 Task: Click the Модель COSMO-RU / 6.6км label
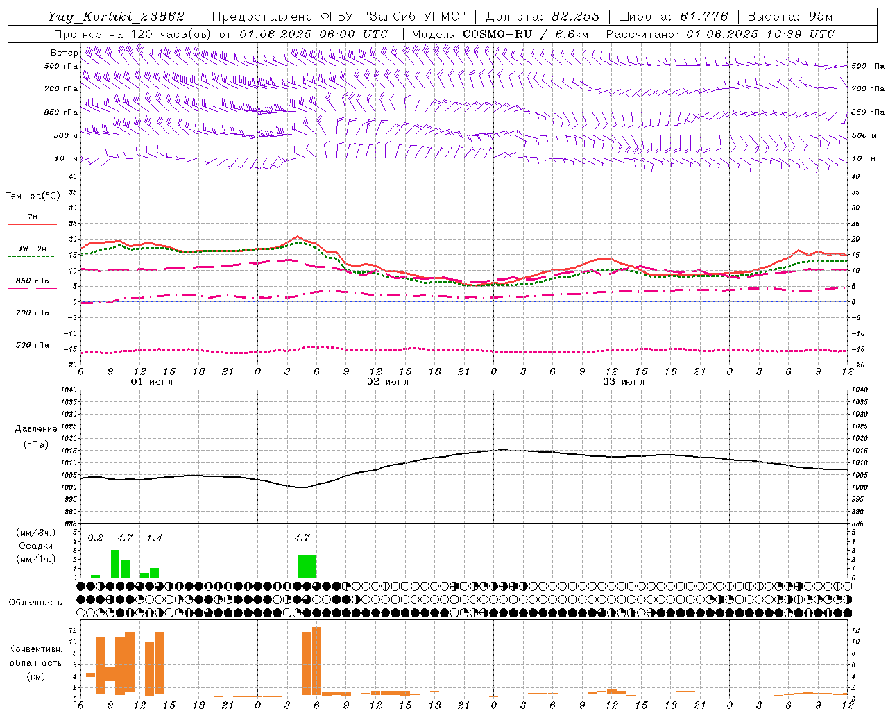coord(500,34)
